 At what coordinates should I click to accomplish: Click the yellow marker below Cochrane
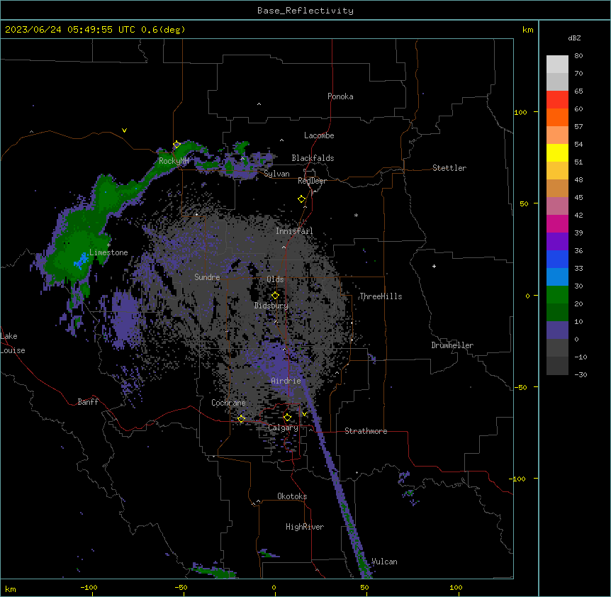pyautogui.click(x=241, y=419)
